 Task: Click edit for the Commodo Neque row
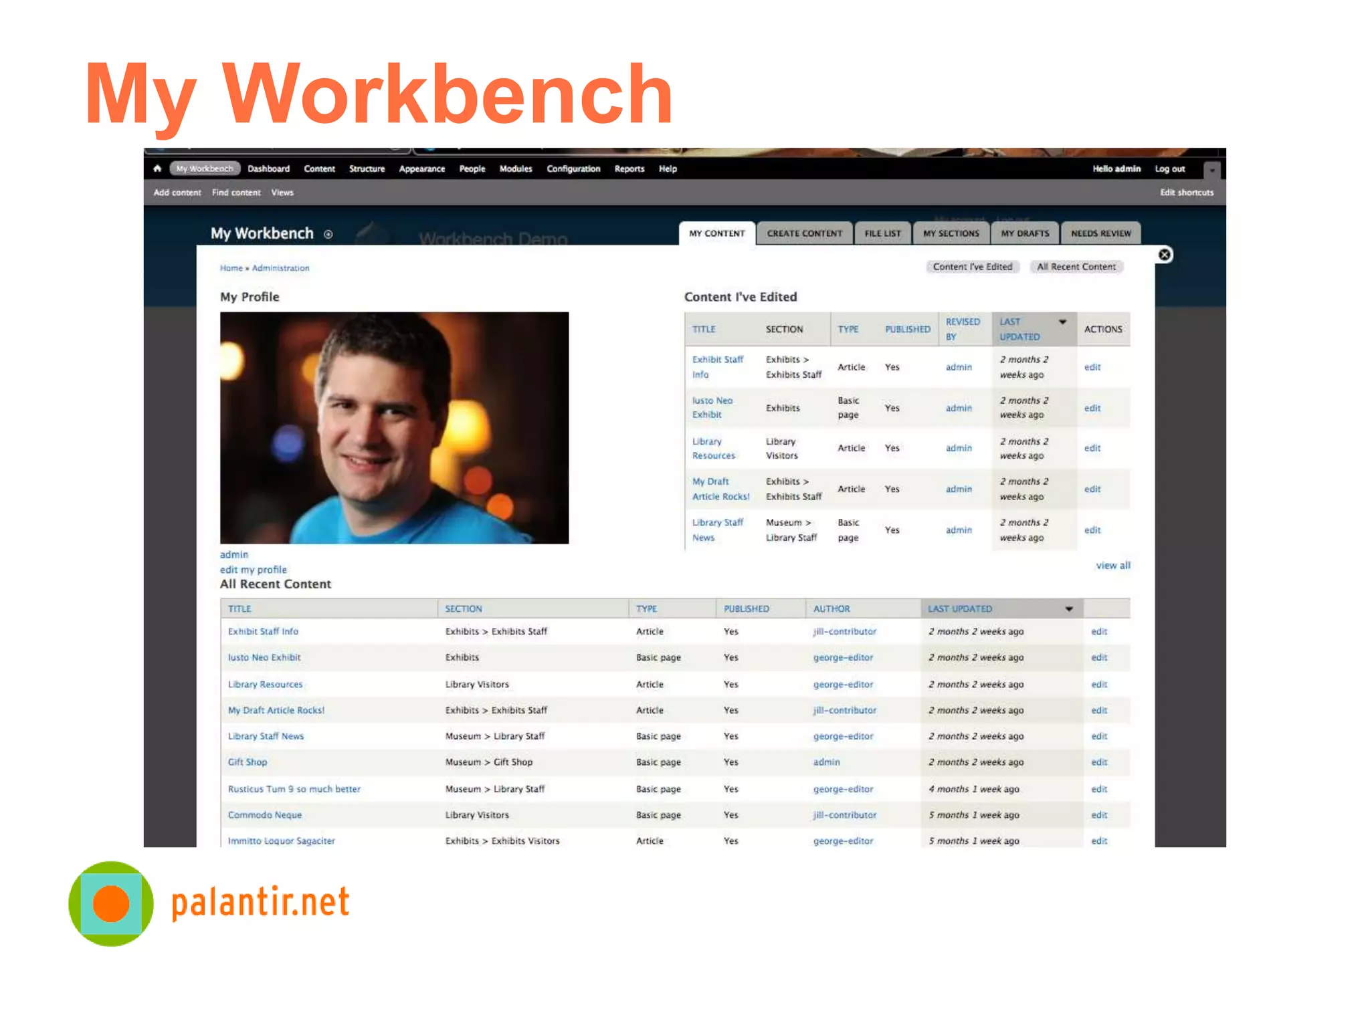(x=1098, y=815)
